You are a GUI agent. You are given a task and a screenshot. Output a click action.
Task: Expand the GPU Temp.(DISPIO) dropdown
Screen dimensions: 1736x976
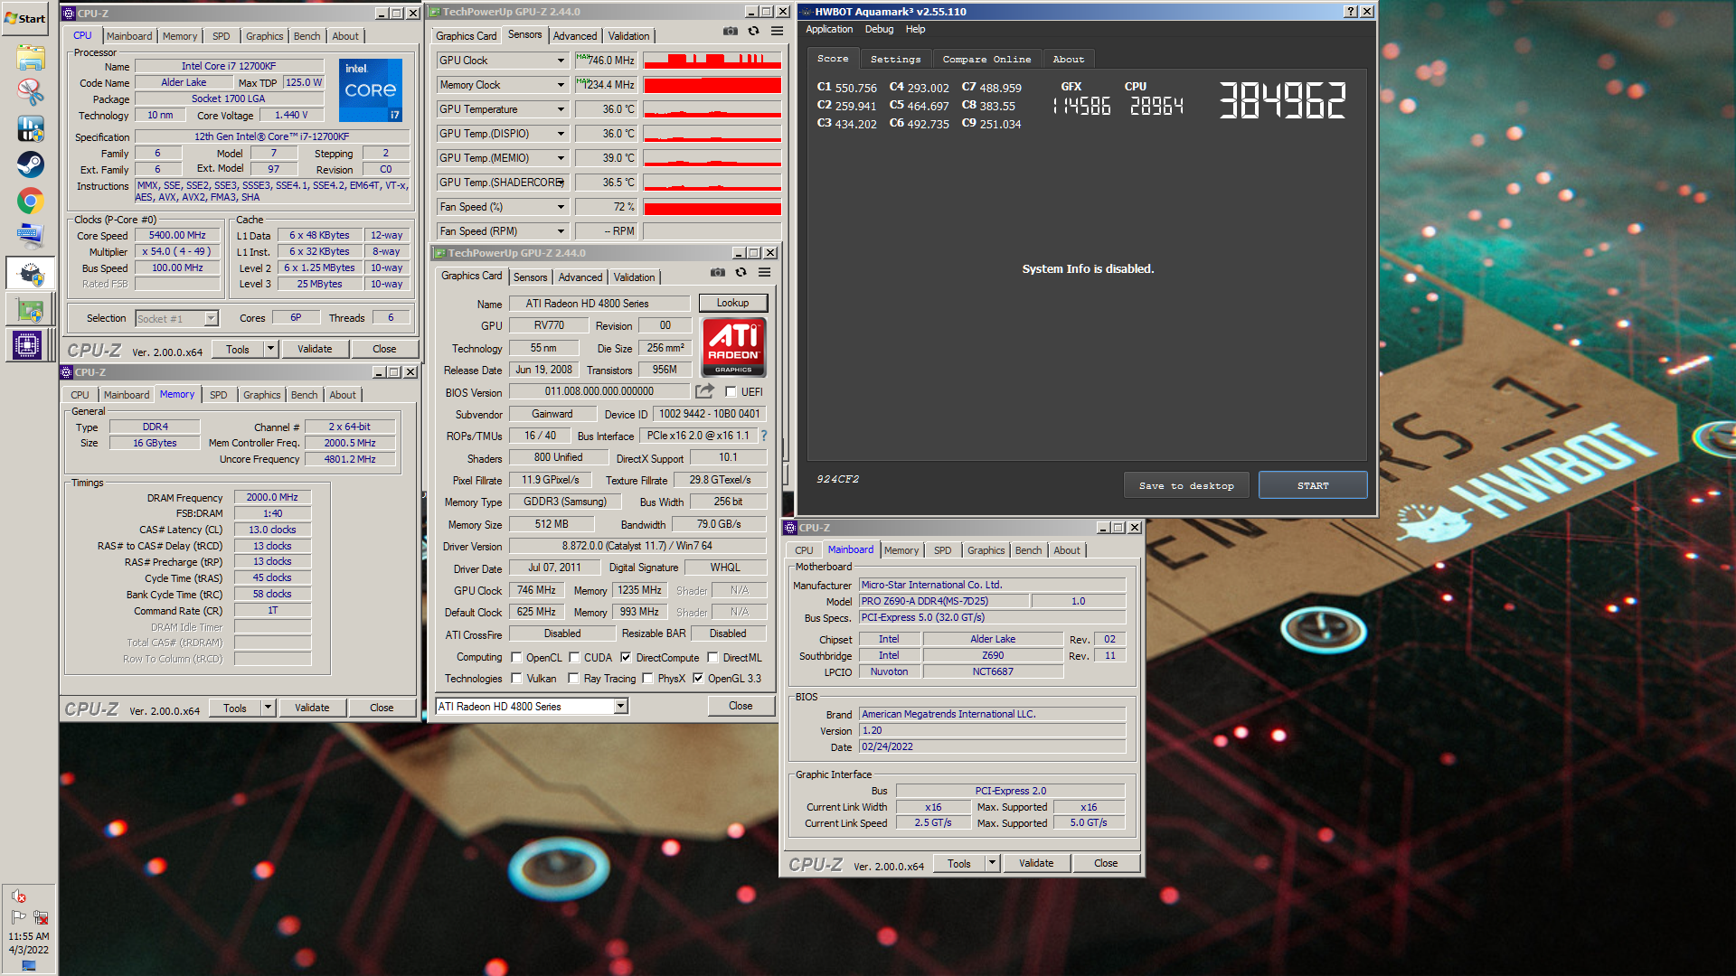[561, 134]
